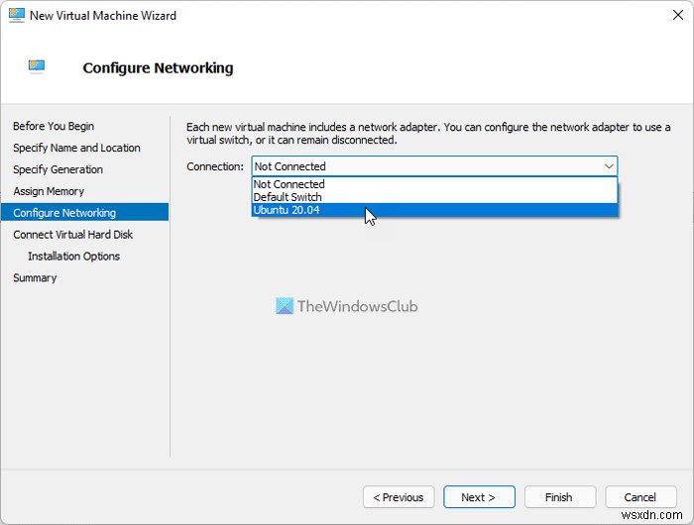Pick Ubuntu 20.04 virtual switch option
The image size is (694, 525).
[287, 210]
